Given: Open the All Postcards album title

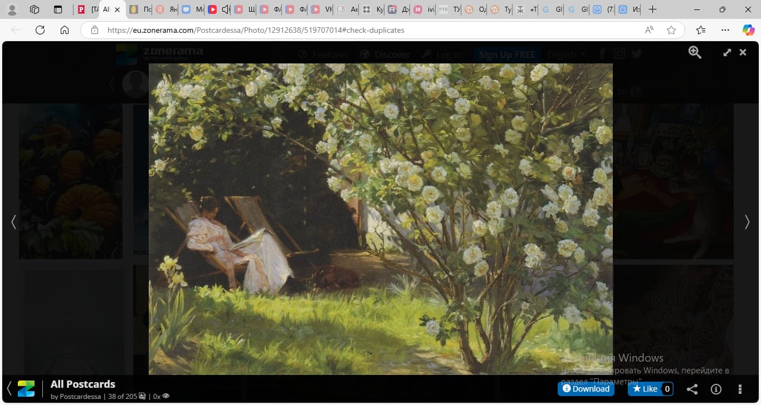Looking at the screenshot, I should (x=83, y=384).
